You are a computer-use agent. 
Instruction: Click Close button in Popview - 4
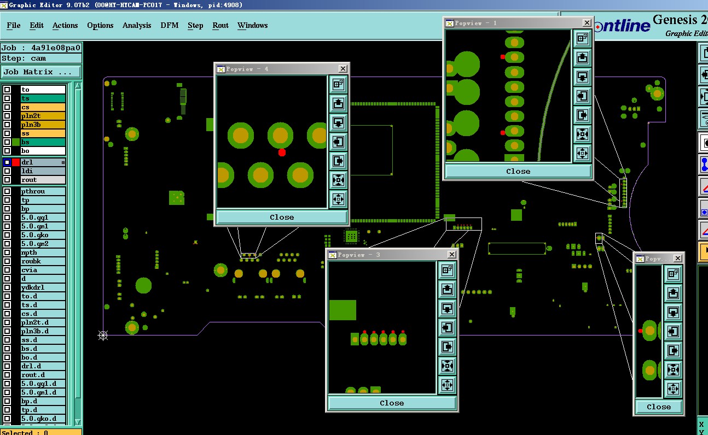(x=282, y=217)
